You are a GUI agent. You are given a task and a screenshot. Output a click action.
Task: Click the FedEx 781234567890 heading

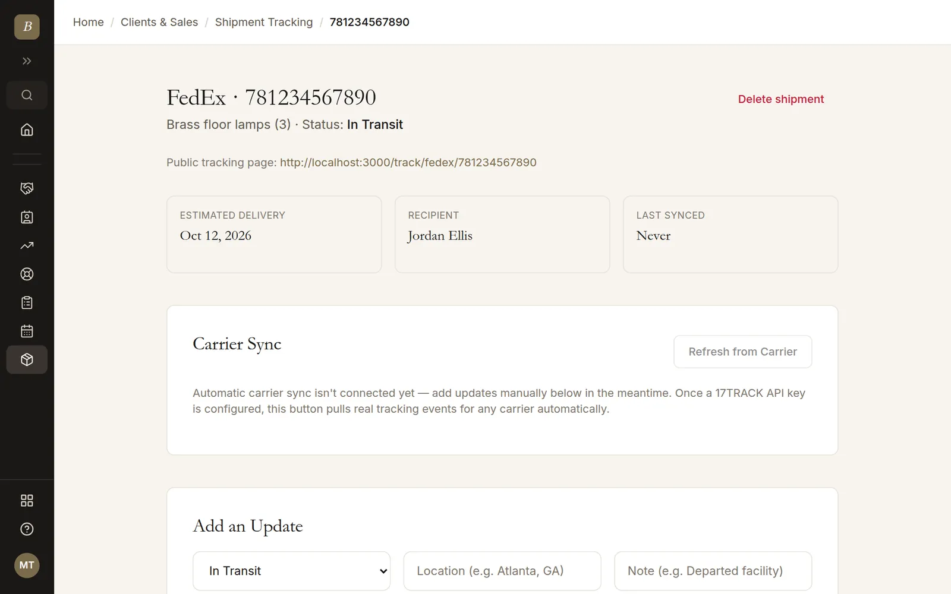pyautogui.click(x=272, y=97)
